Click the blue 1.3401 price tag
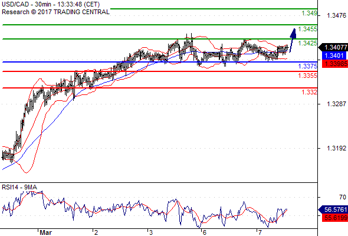Viewport: 348px width, 236px height. [334, 55]
